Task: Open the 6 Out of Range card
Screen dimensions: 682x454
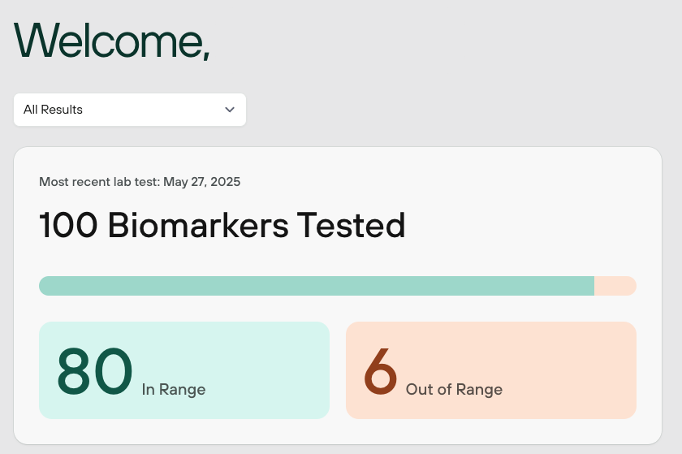Action: [491, 370]
